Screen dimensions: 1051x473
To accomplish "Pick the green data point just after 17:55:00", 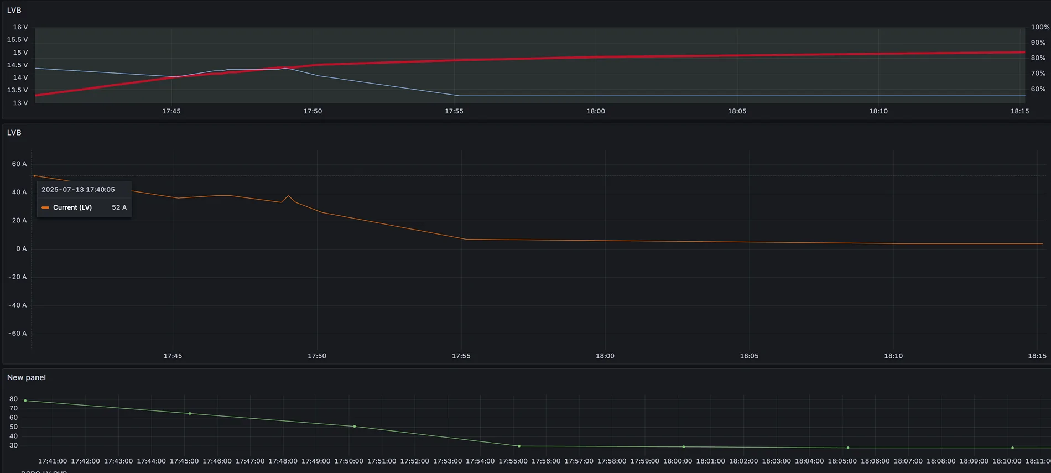I will (x=519, y=446).
